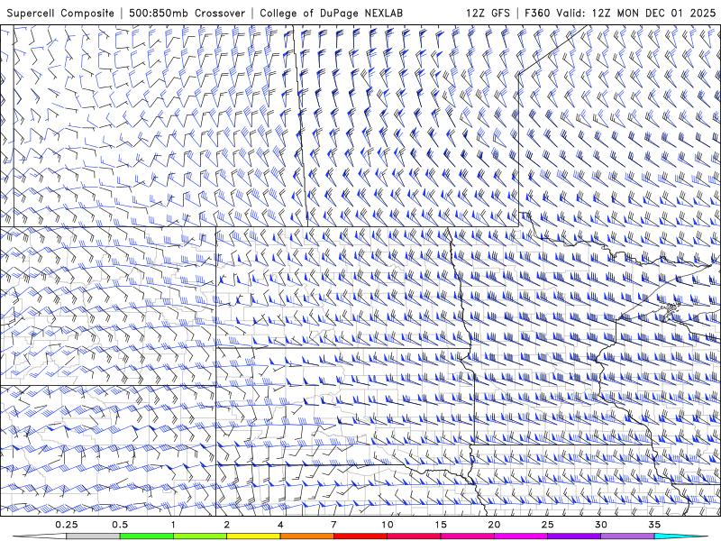Screen dimensions: 721x541
Task: Click the legend value 30
Action: coord(600,525)
